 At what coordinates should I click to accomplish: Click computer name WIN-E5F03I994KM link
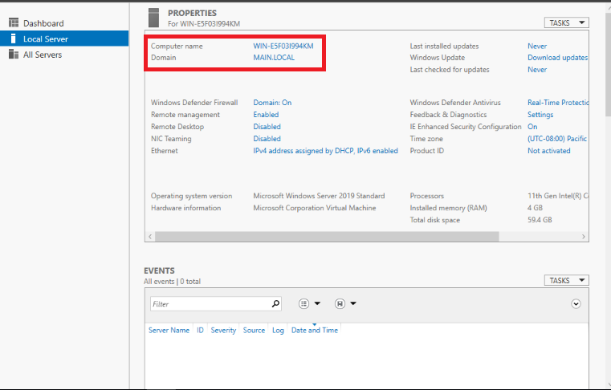tap(283, 46)
